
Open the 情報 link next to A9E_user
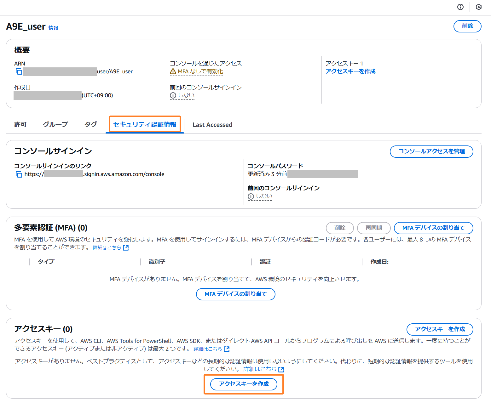tap(53, 28)
